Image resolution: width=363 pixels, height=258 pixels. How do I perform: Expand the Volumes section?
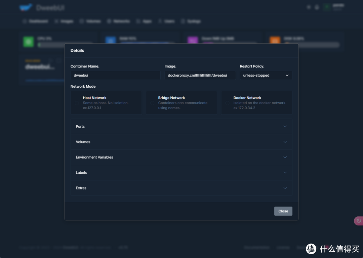coord(181,142)
